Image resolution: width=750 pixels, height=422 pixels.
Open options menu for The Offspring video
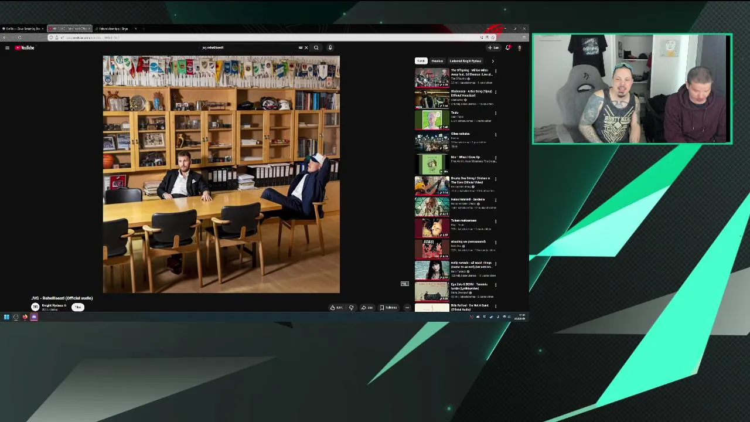point(496,71)
